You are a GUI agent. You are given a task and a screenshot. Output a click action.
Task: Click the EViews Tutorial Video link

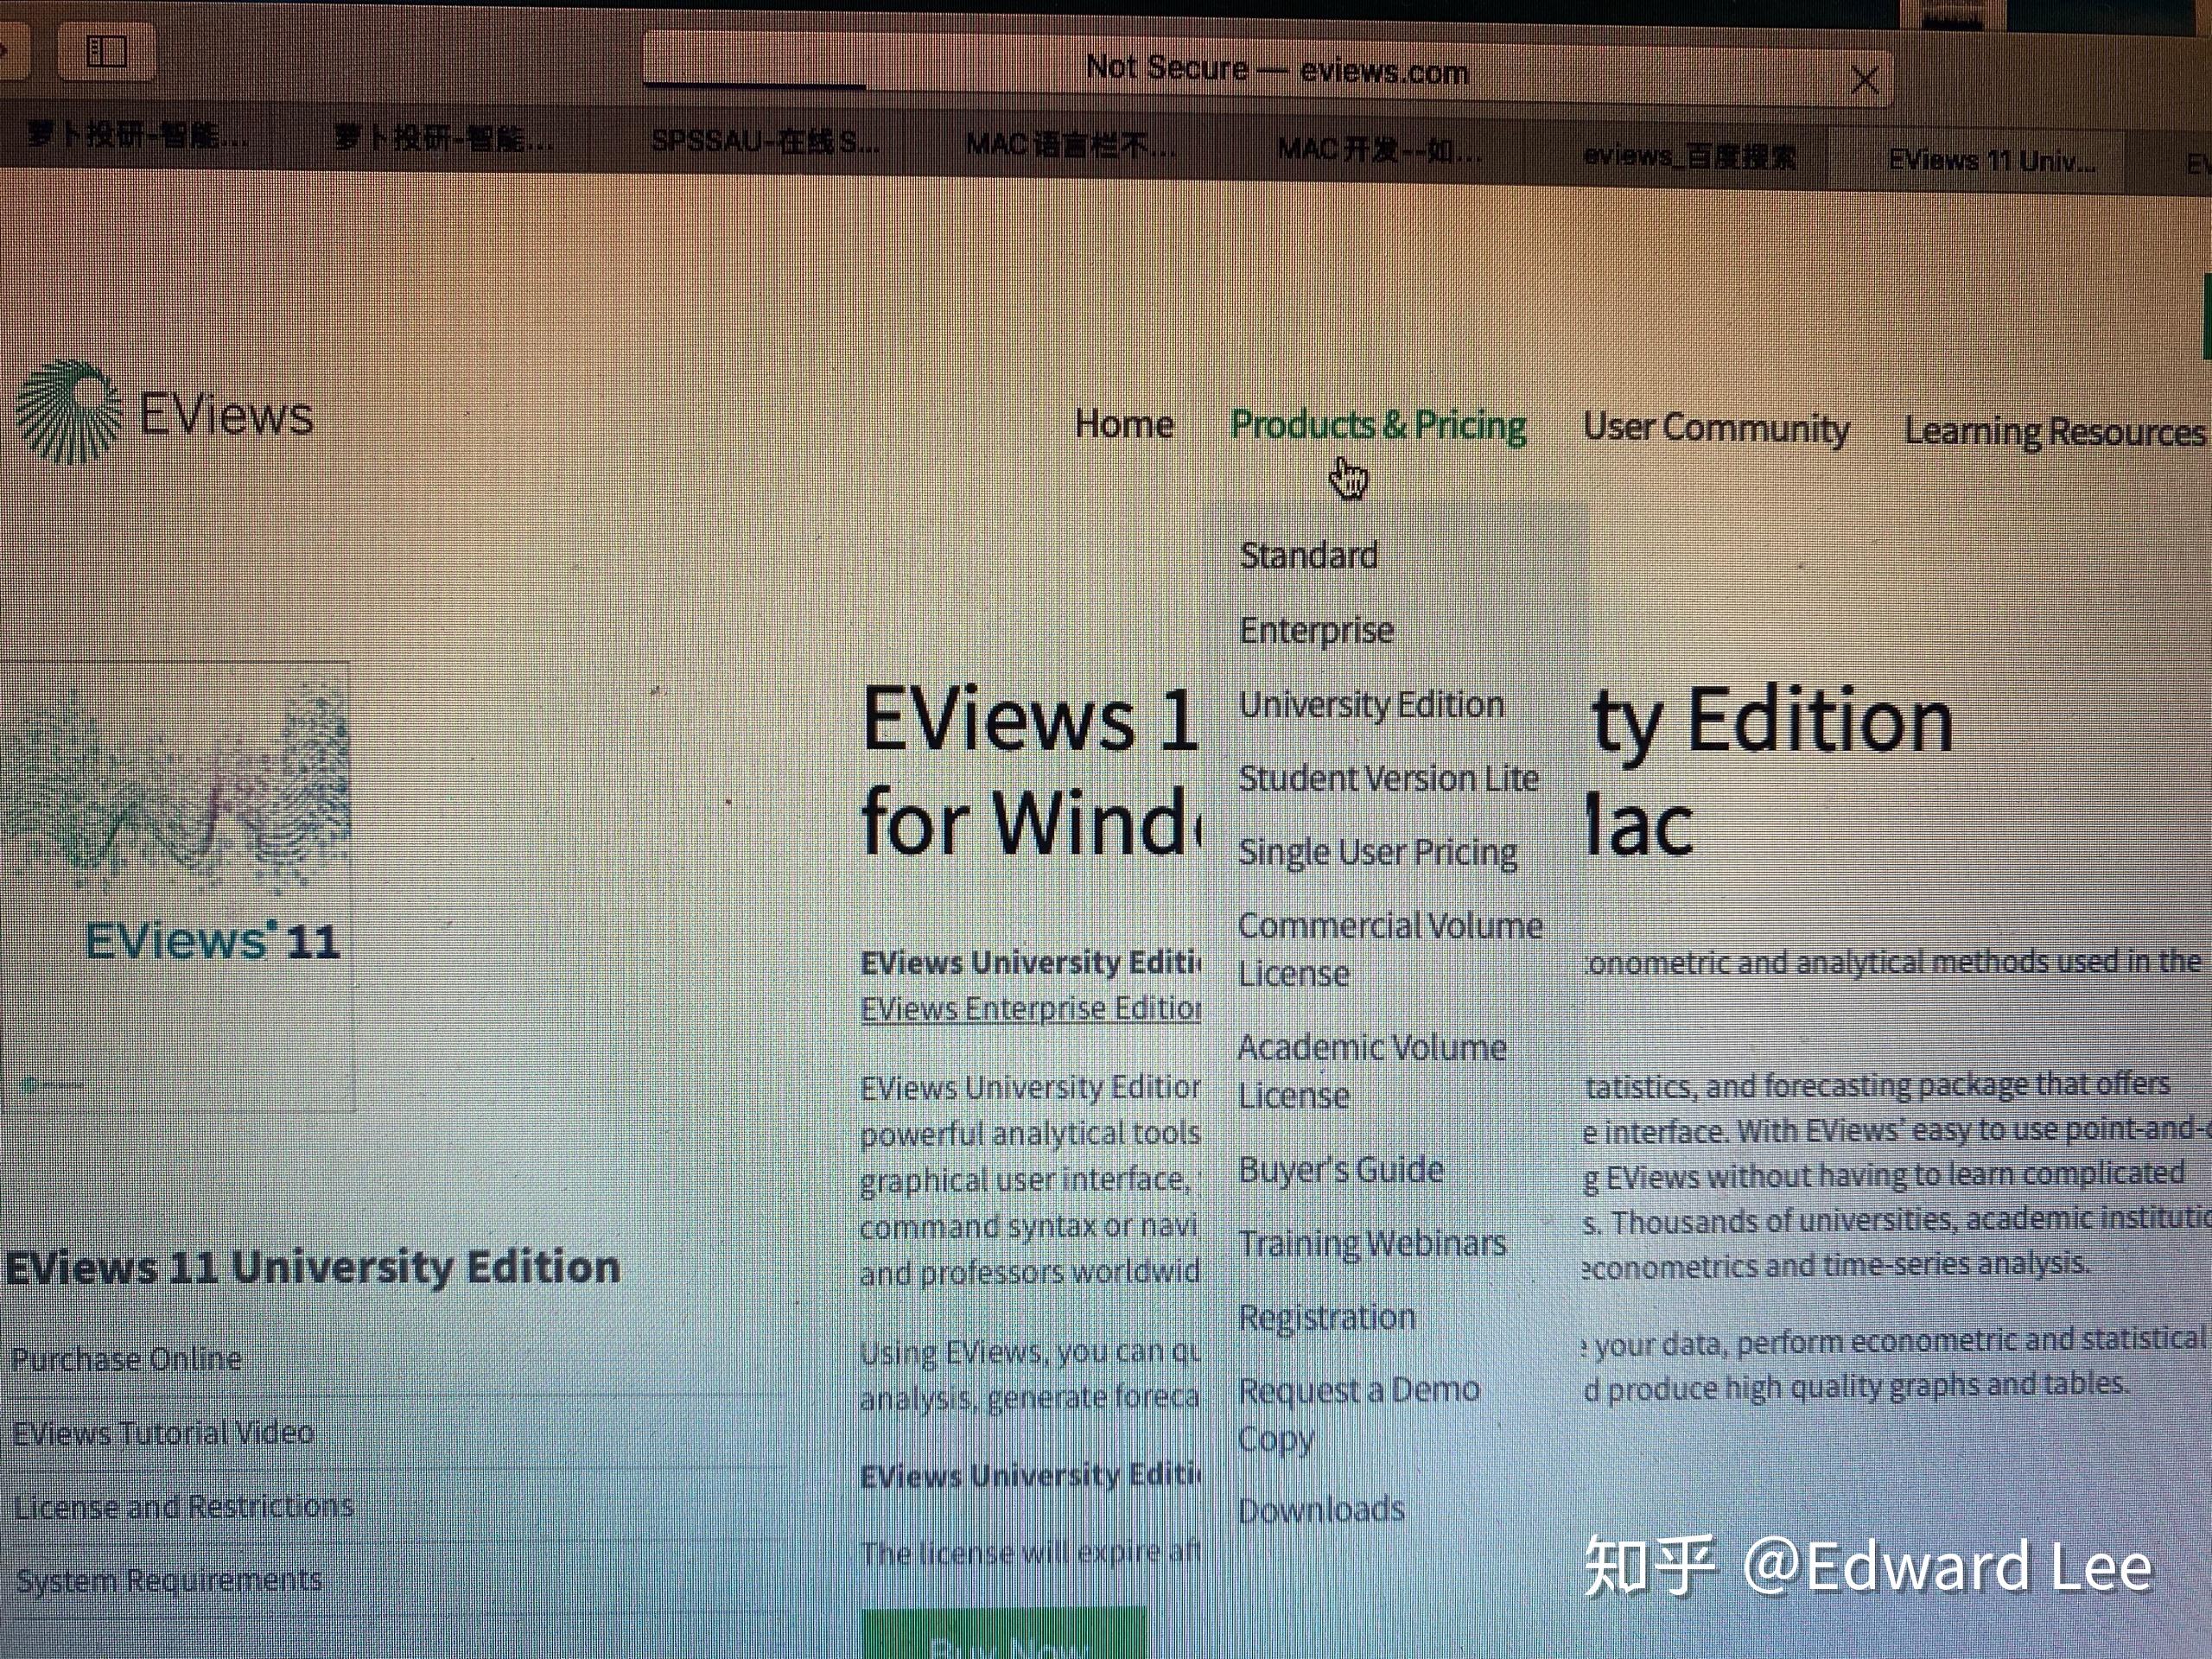[163, 1432]
